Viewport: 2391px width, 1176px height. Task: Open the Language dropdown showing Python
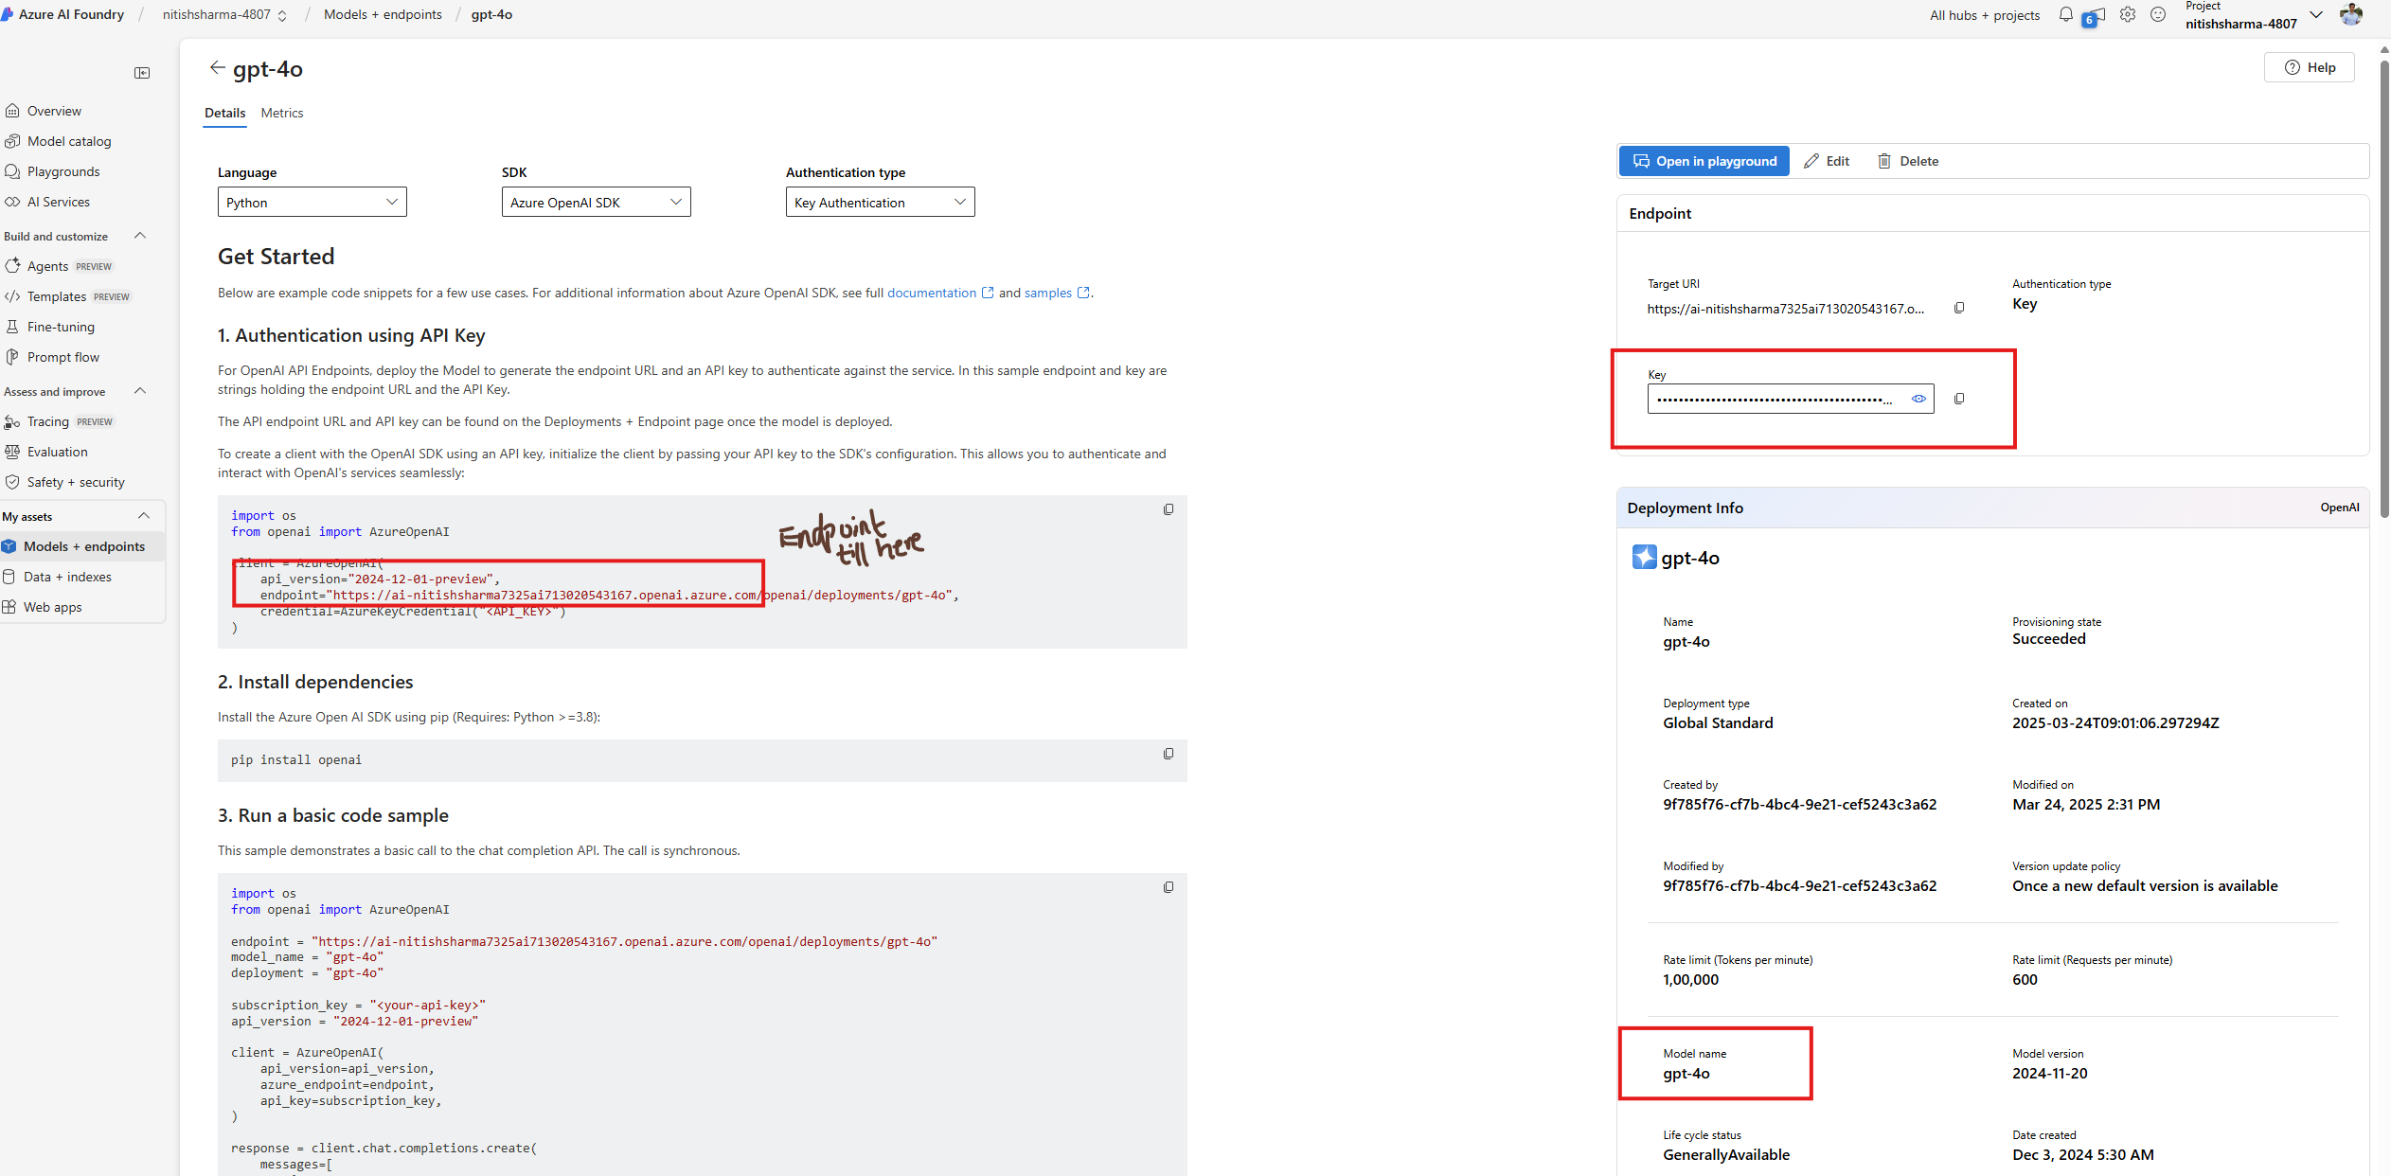[312, 202]
